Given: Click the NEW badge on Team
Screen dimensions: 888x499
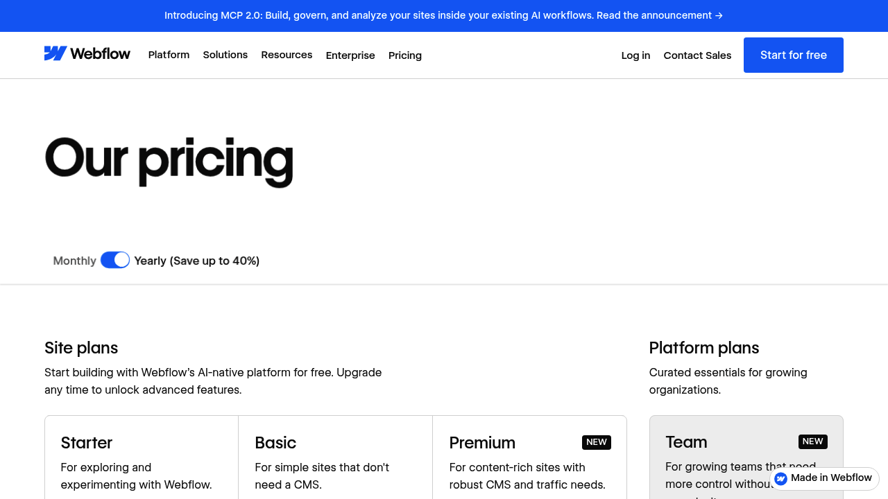Looking at the screenshot, I should (x=813, y=441).
